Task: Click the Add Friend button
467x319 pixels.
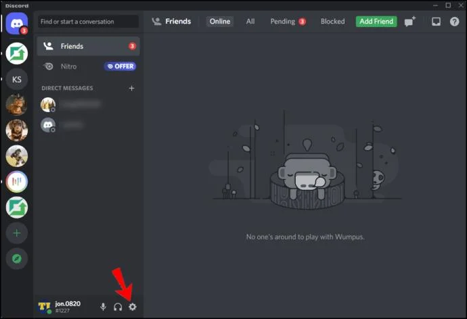Action: pos(376,22)
